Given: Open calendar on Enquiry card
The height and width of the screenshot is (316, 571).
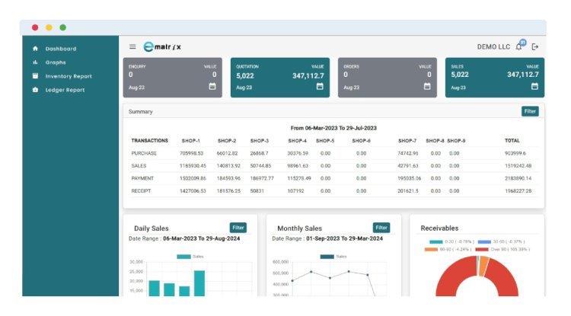Looking at the screenshot, I should pos(212,86).
